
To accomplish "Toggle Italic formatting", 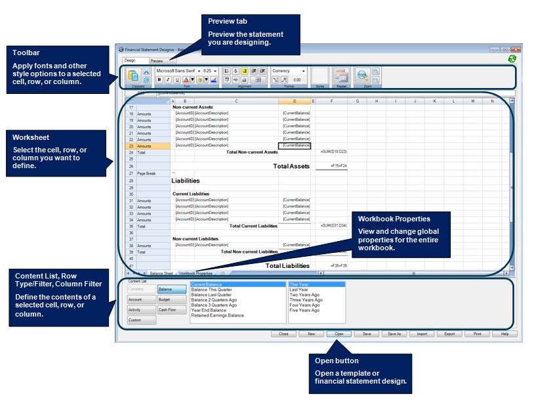I will point(168,79).
